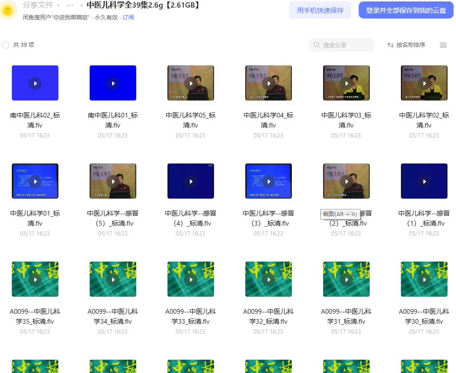This screenshot has height=373, width=456.
Task: Go to 分享文件 breadcrumb
Action: coord(38,5)
